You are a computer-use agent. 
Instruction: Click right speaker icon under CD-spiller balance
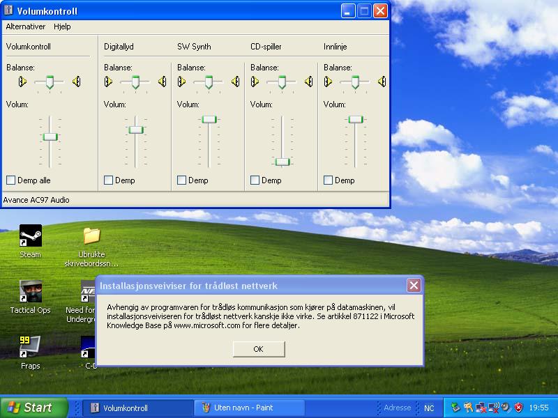(309, 82)
